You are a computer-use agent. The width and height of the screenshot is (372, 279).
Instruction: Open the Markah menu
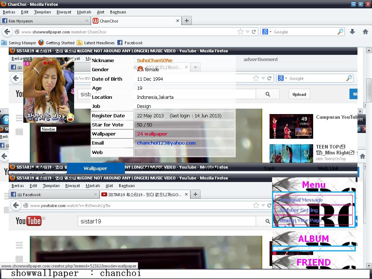[84, 12]
